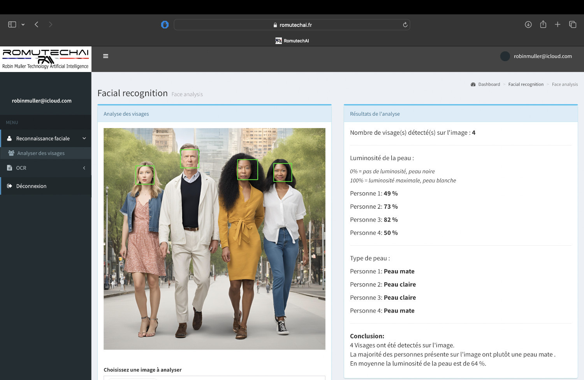Click the user avatar circle in header
584x380 pixels.
point(505,56)
